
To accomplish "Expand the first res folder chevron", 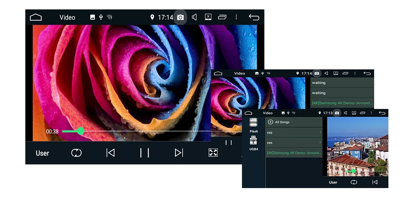I will [320, 133].
